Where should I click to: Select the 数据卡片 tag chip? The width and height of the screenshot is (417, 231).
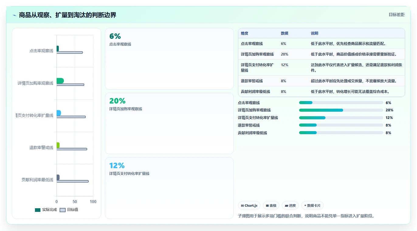312,206
